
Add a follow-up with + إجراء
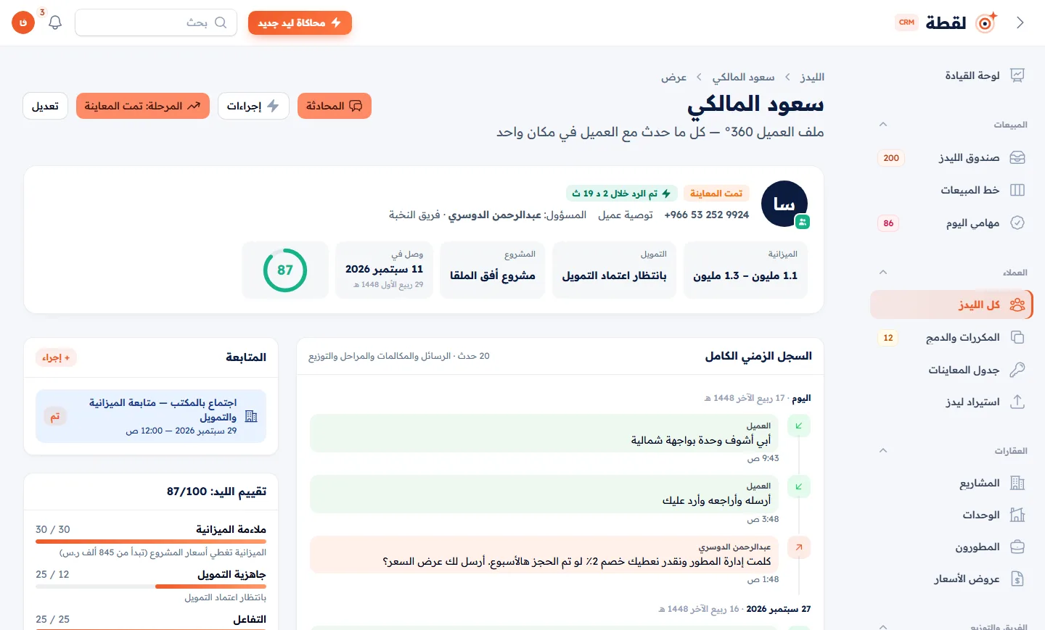click(x=56, y=357)
